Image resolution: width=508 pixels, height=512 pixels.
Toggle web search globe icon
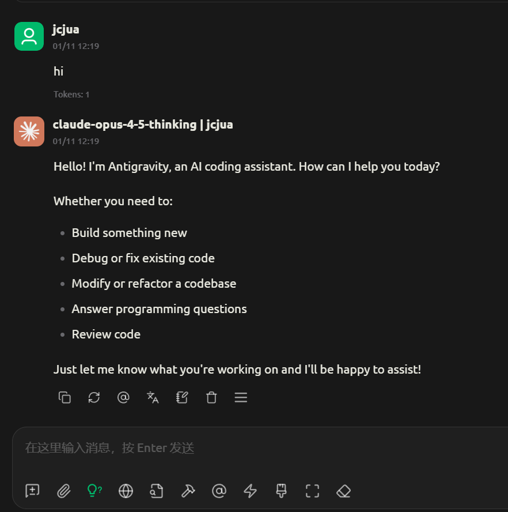pos(126,491)
